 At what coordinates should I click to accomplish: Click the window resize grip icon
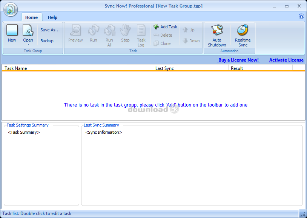(303, 214)
